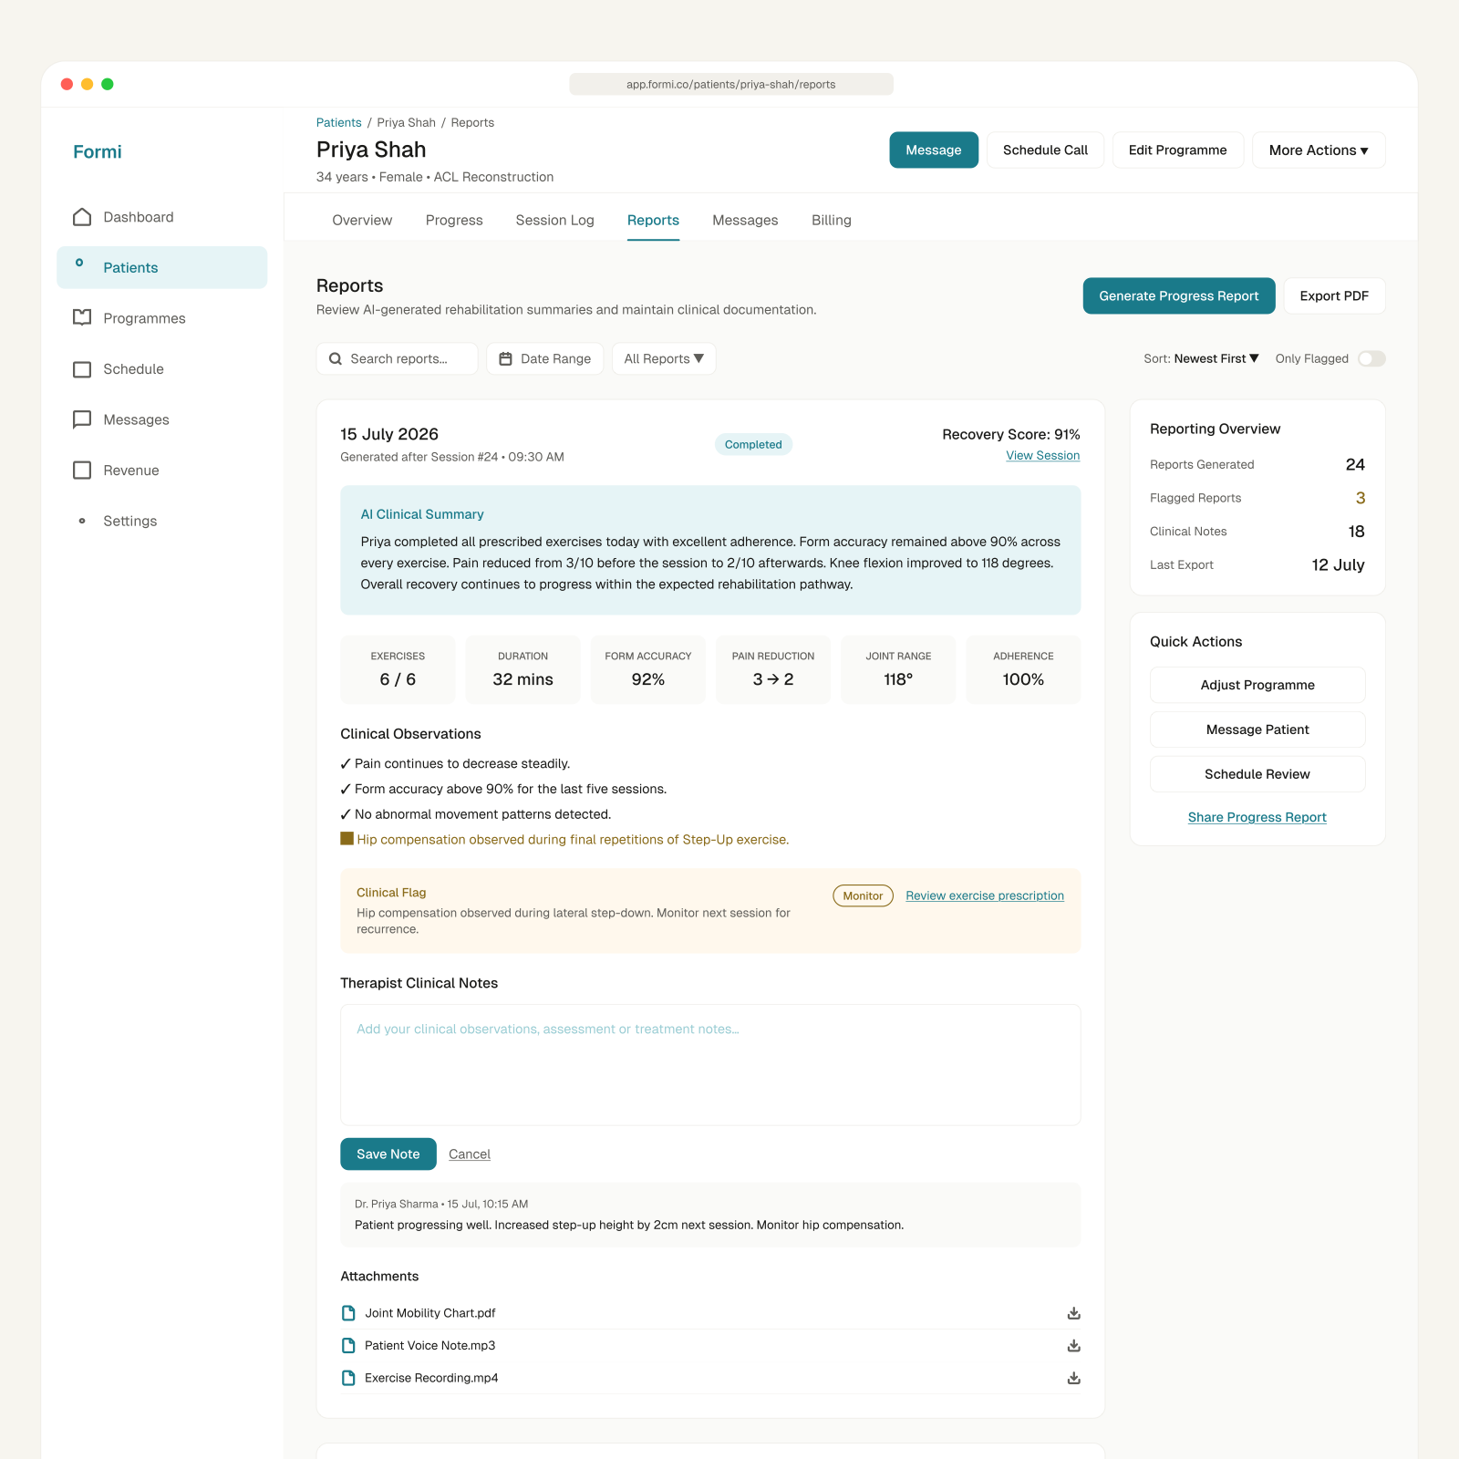Go to the Billing tab
This screenshot has width=1459, height=1459.
tap(832, 221)
